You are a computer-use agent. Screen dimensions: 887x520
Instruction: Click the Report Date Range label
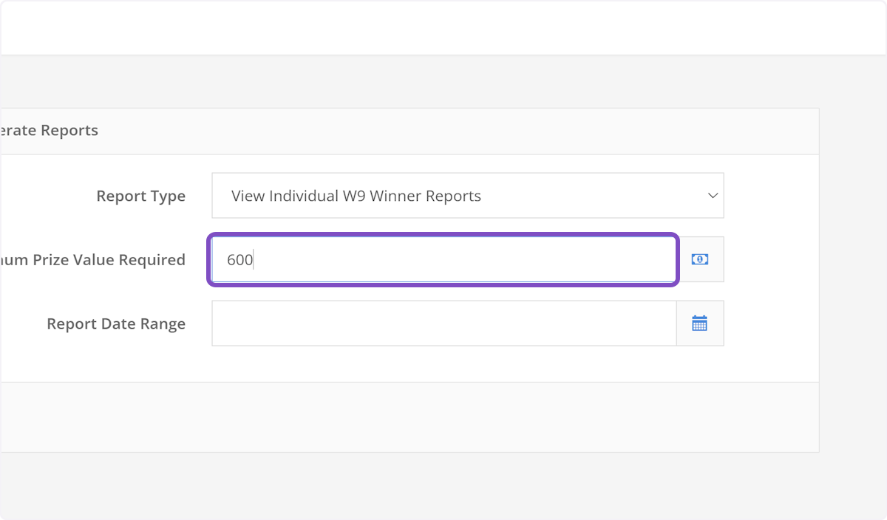coord(116,324)
